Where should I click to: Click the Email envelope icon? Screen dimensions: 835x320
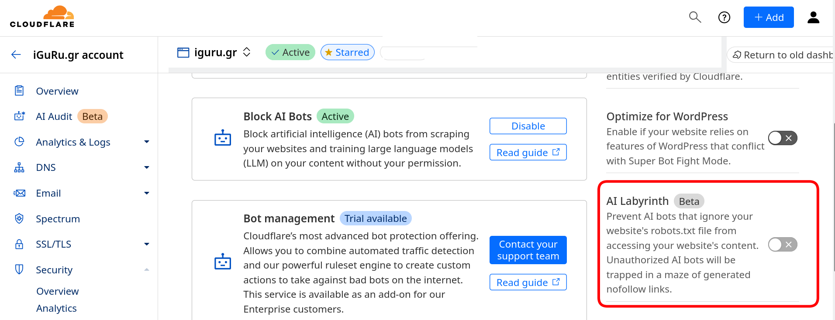[19, 193]
